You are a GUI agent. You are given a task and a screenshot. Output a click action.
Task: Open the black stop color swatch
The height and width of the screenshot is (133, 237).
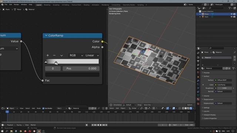coord(72,75)
